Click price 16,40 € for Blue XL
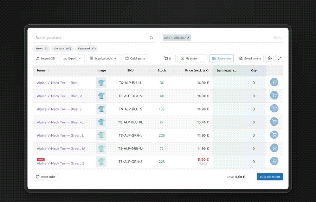 click(x=203, y=122)
